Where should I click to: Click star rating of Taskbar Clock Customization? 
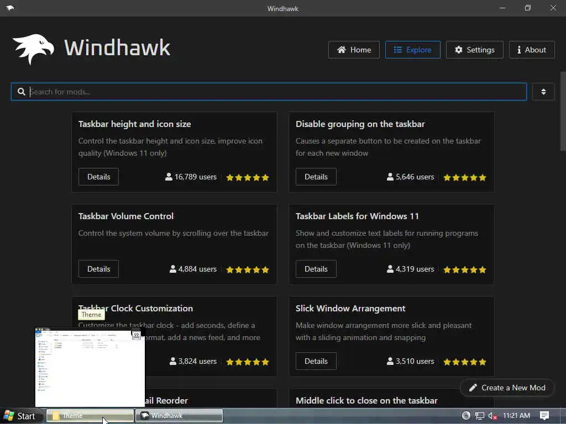[248, 362]
